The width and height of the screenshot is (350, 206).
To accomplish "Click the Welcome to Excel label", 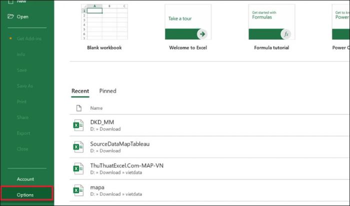I will [x=188, y=47].
